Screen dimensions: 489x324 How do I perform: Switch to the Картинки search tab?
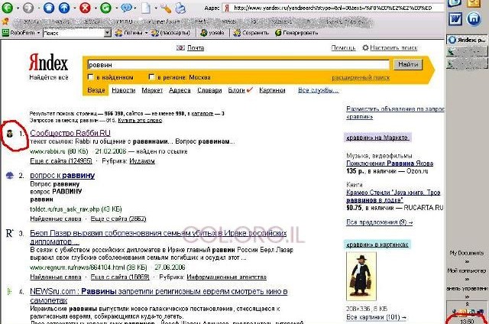pyautogui.click(x=272, y=90)
